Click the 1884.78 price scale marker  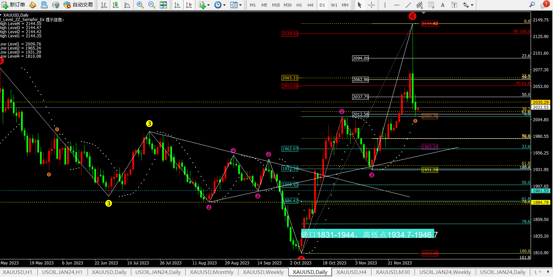tap(540, 202)
